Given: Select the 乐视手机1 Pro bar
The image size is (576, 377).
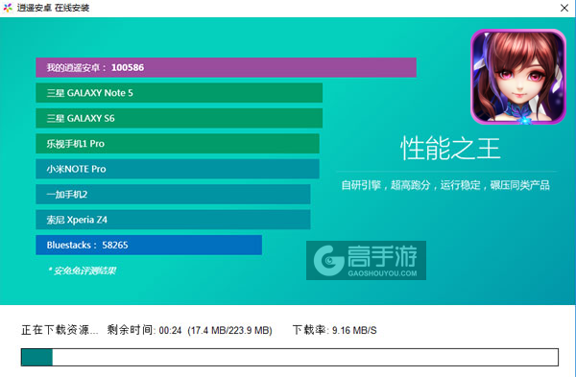Looking at the screenshot, I should coord(178,144).
